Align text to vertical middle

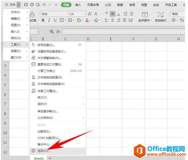112,14
